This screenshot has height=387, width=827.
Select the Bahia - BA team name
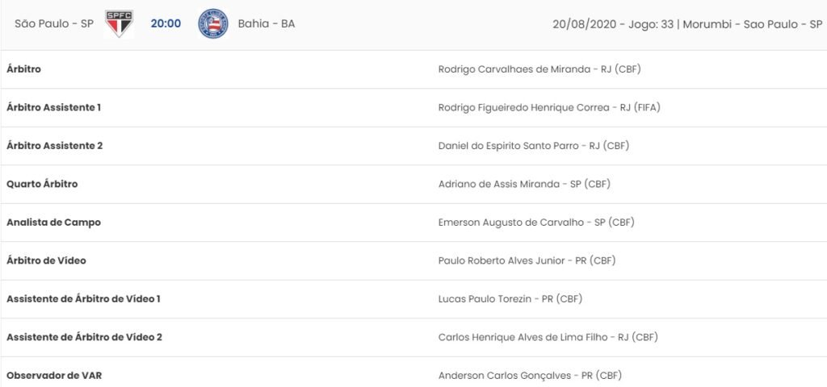[x=267, y=23]
